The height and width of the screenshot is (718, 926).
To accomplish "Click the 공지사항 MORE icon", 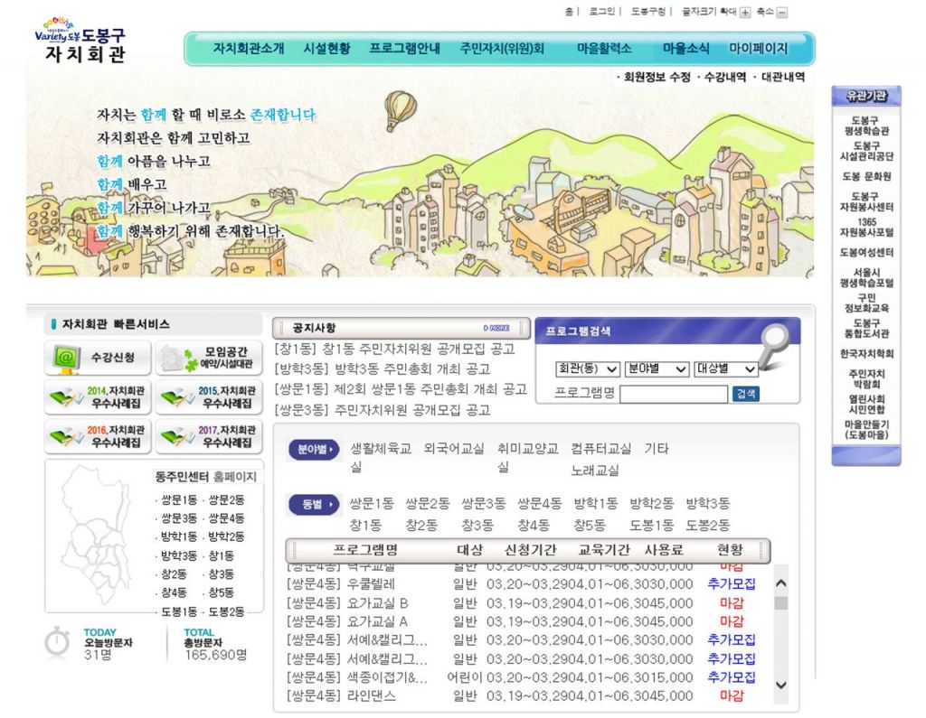I will tap(496, 328).
